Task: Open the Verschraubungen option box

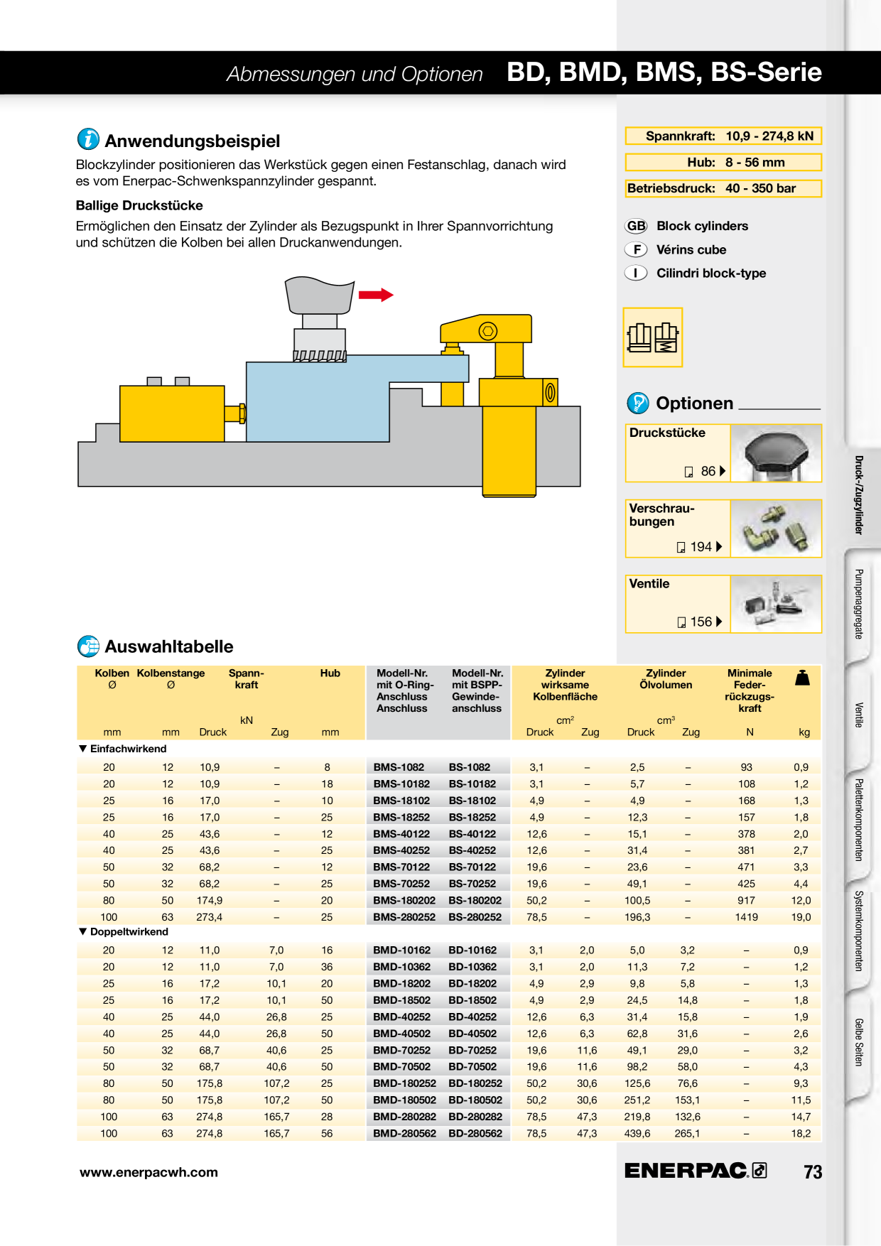Action: coord(723,529)
